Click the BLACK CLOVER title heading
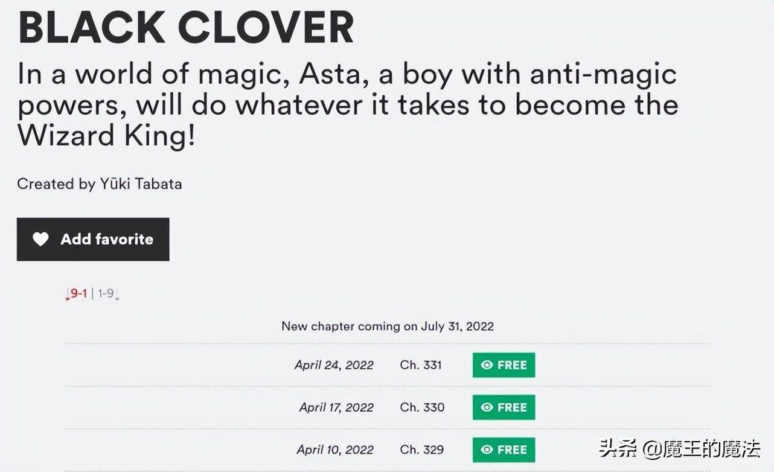This screenshot has height=472, width=774. tap(186, 27)
